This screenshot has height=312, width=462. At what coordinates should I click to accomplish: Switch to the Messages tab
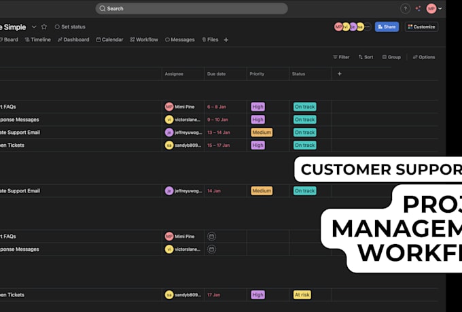click(180, 39)
